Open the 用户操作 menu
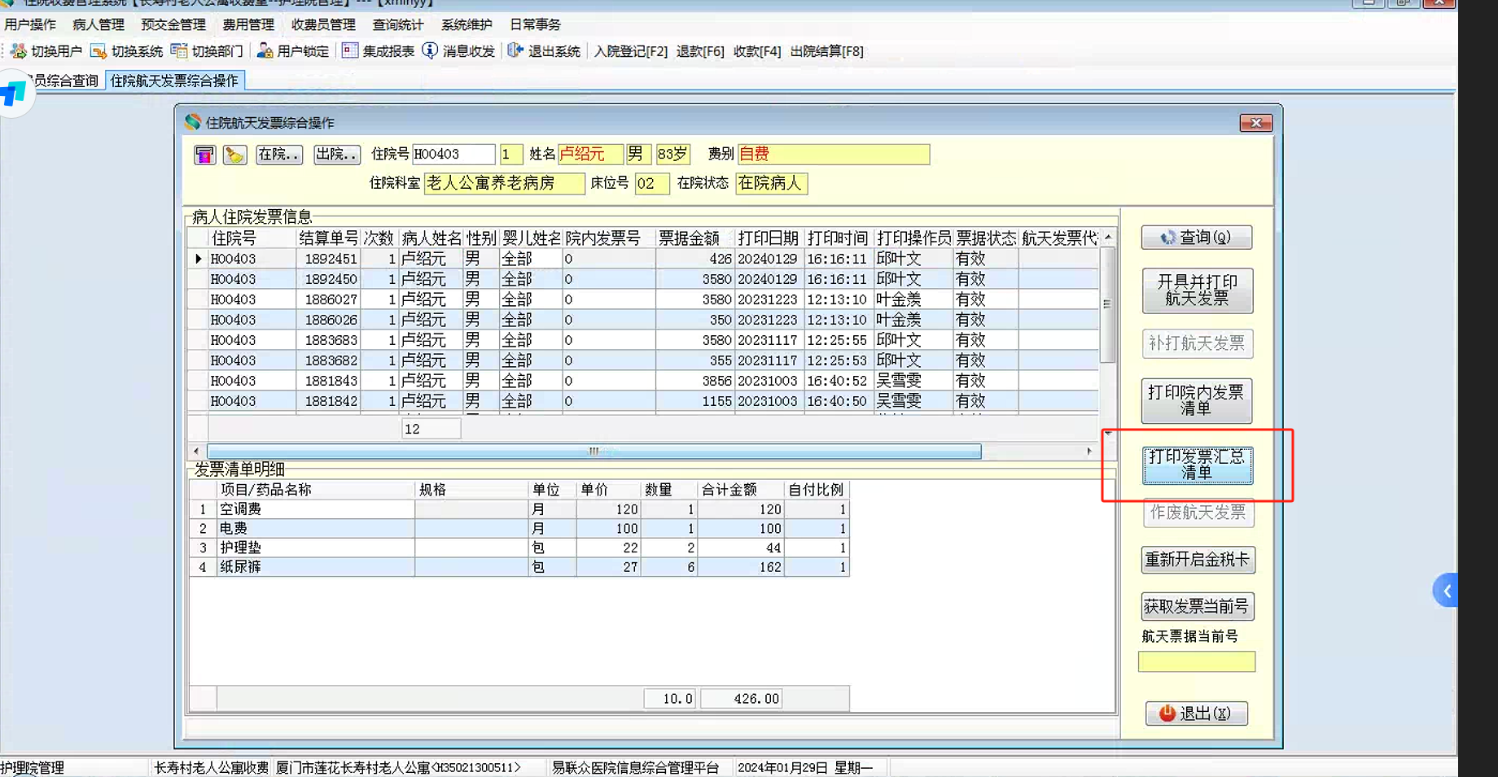This screenshot has height=777, width=1498. [30, 24]
